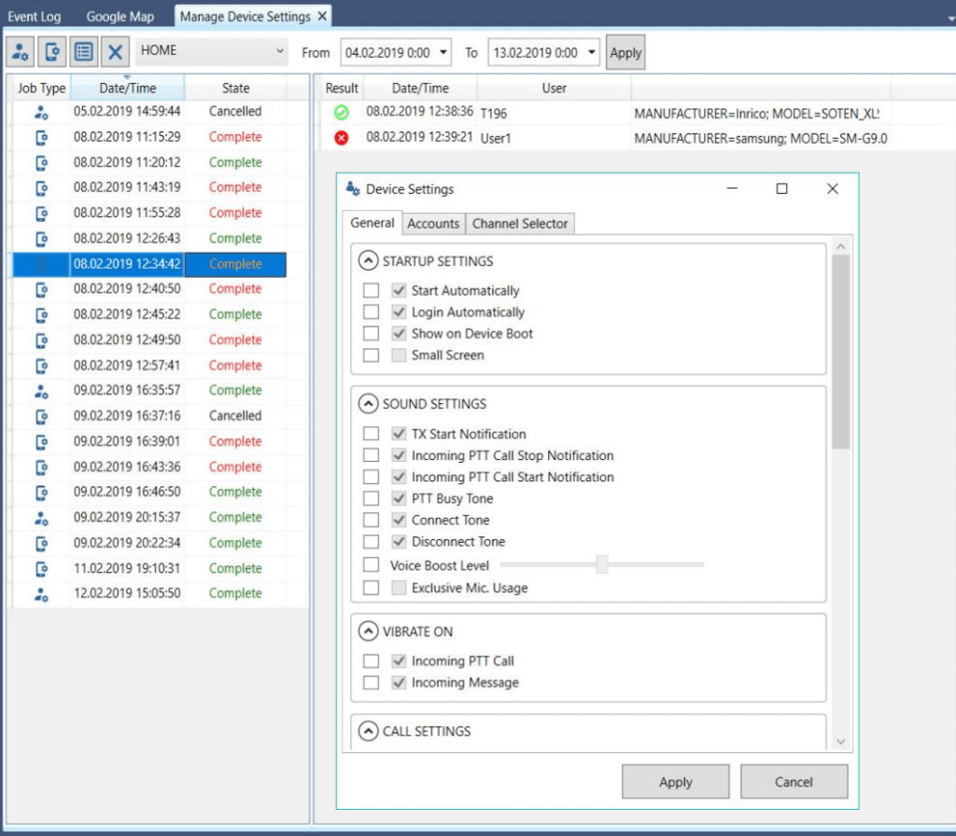Open the From date dropdown arrow
956x836 pixels.
443,52
